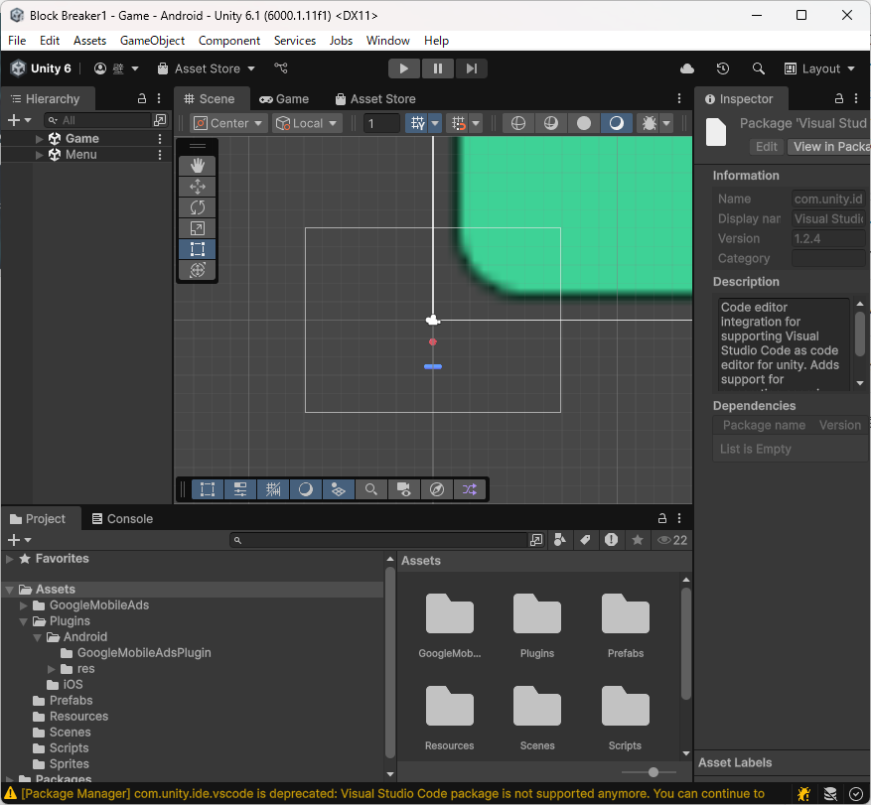
Task: Open Undo History icon
Action: tap(722, 68)
